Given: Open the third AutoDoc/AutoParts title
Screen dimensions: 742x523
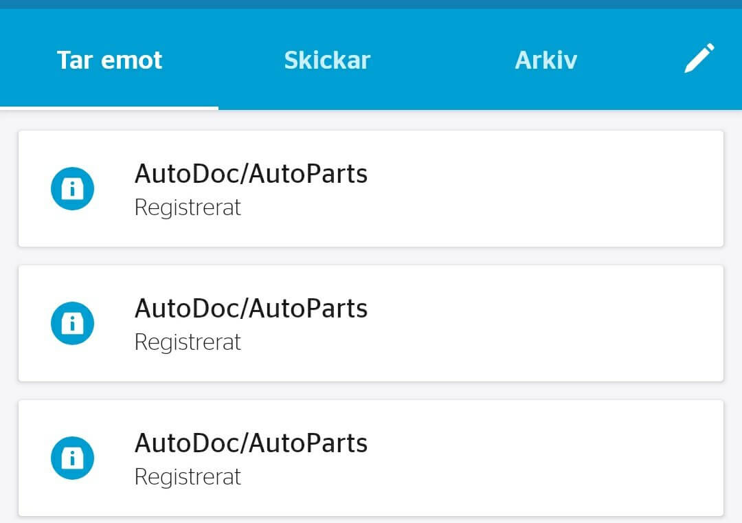Looking at the screenshot, I should tap(251, 443).
